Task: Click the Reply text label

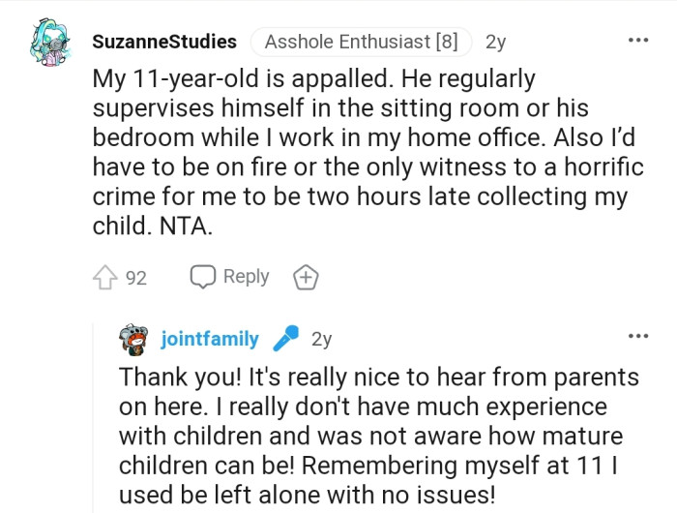Action: pyautogui.click(x=246, y=277)
